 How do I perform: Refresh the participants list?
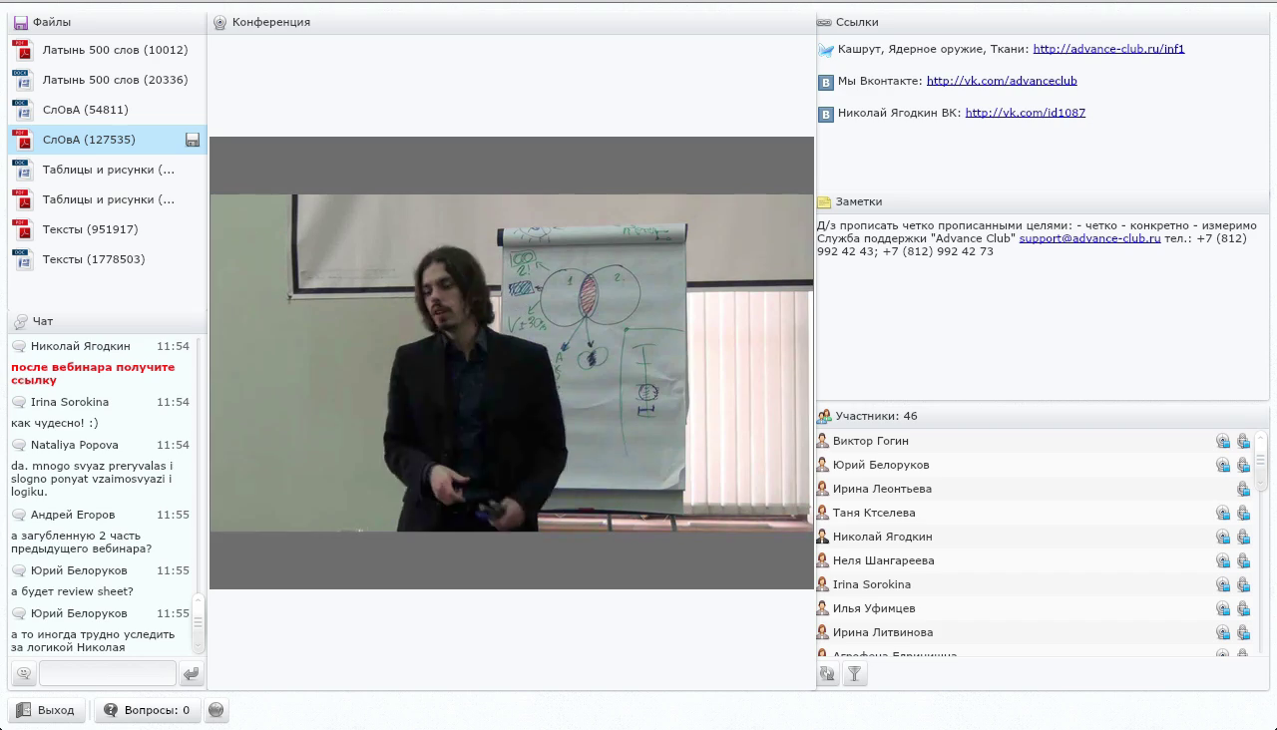click(x=827, y=674)
